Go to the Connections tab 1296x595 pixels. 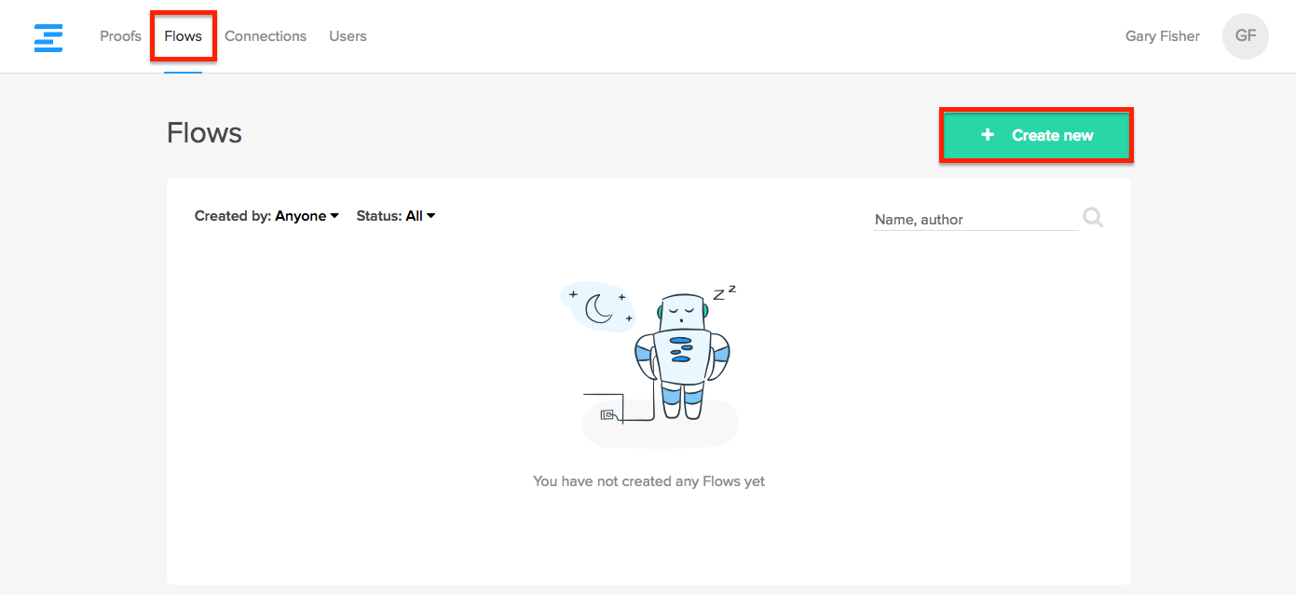tap(266, 36)
